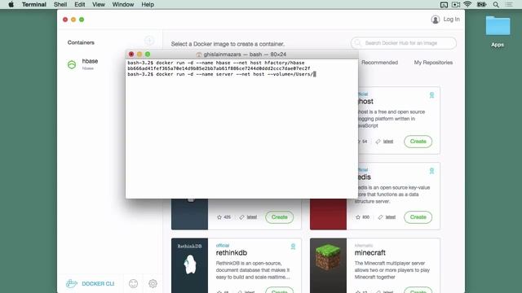Click the AirPlay display icon
The image size is (522, 293).
click(x=444, y=5)
